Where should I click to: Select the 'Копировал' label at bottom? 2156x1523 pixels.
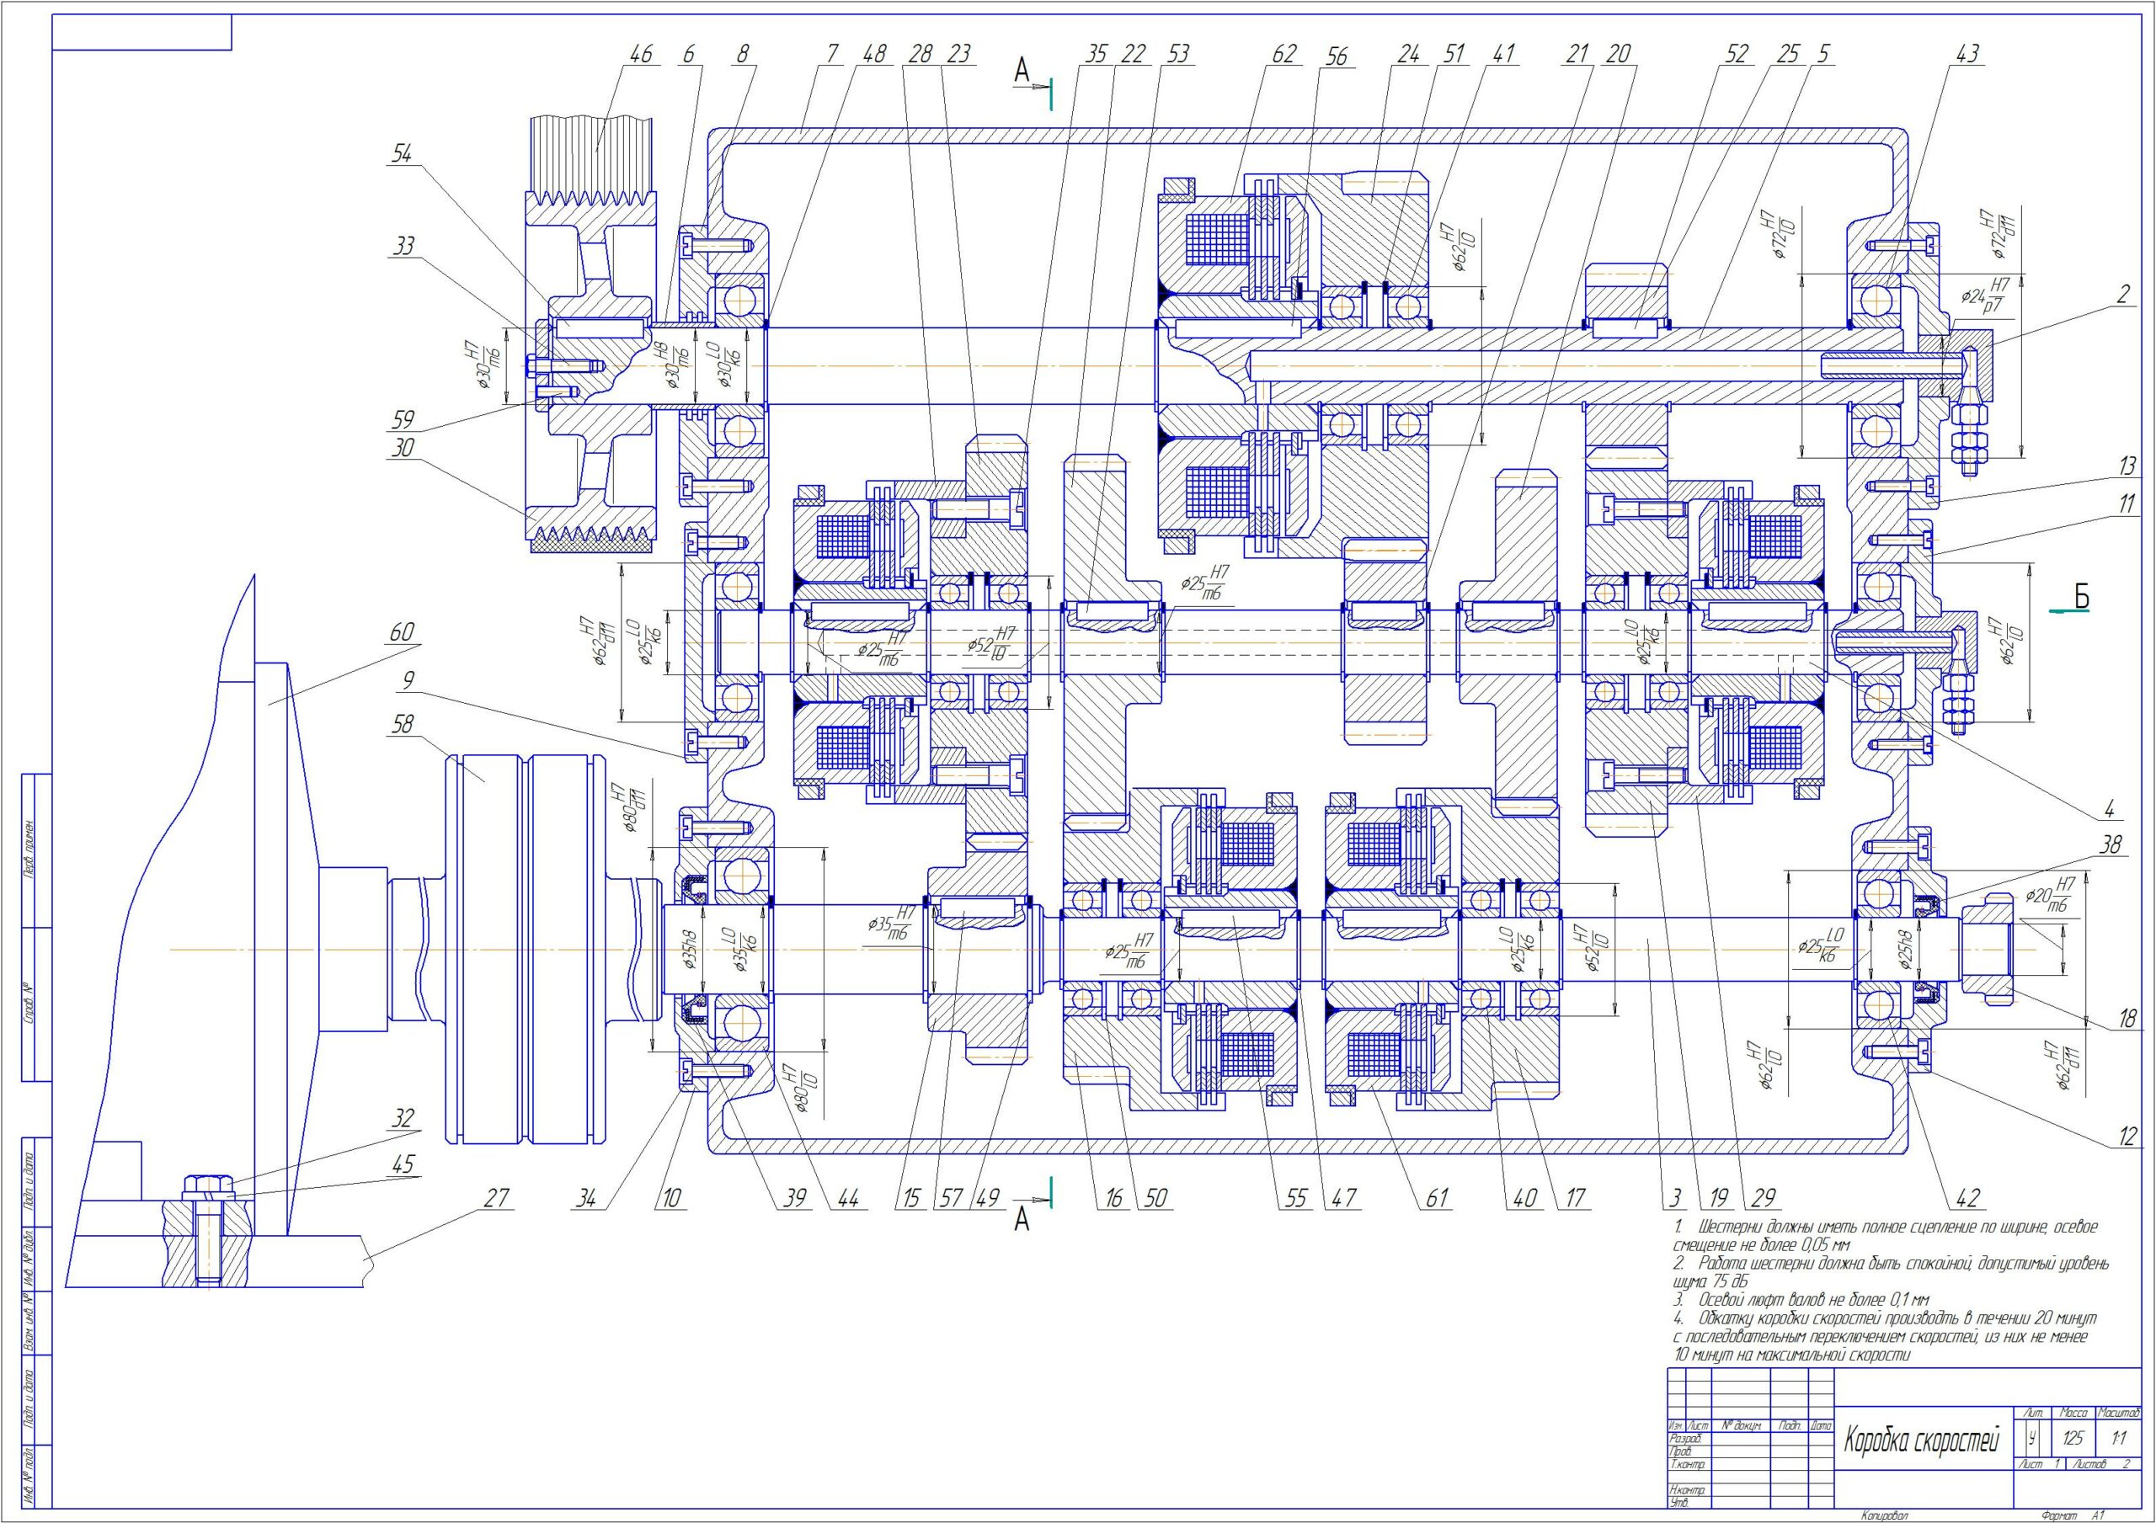tap(1885, 1515)
